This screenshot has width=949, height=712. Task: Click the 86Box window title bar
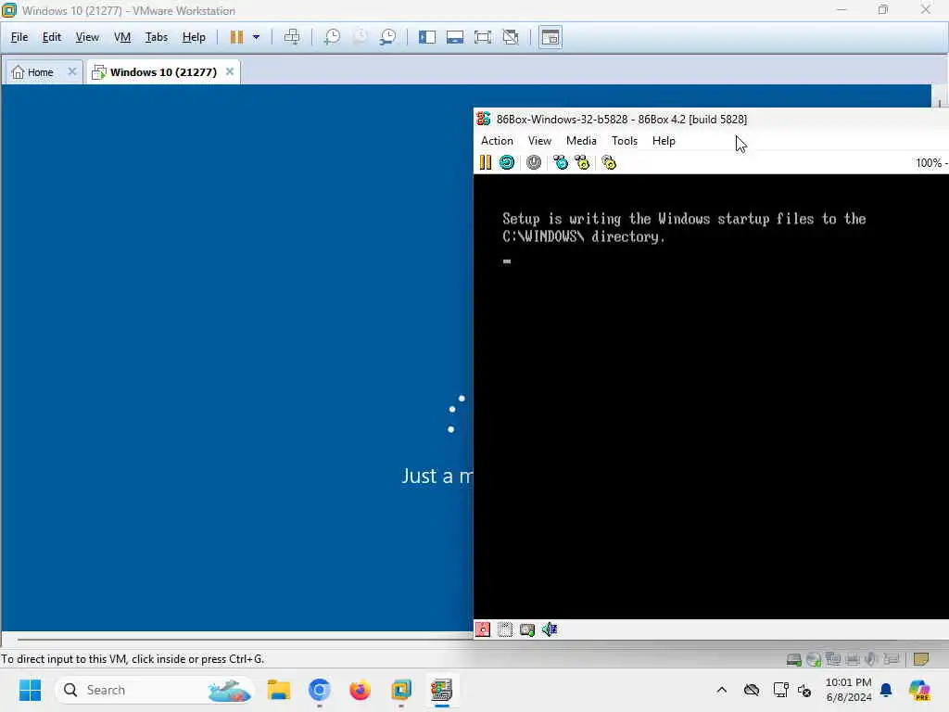tap(711, 120)
